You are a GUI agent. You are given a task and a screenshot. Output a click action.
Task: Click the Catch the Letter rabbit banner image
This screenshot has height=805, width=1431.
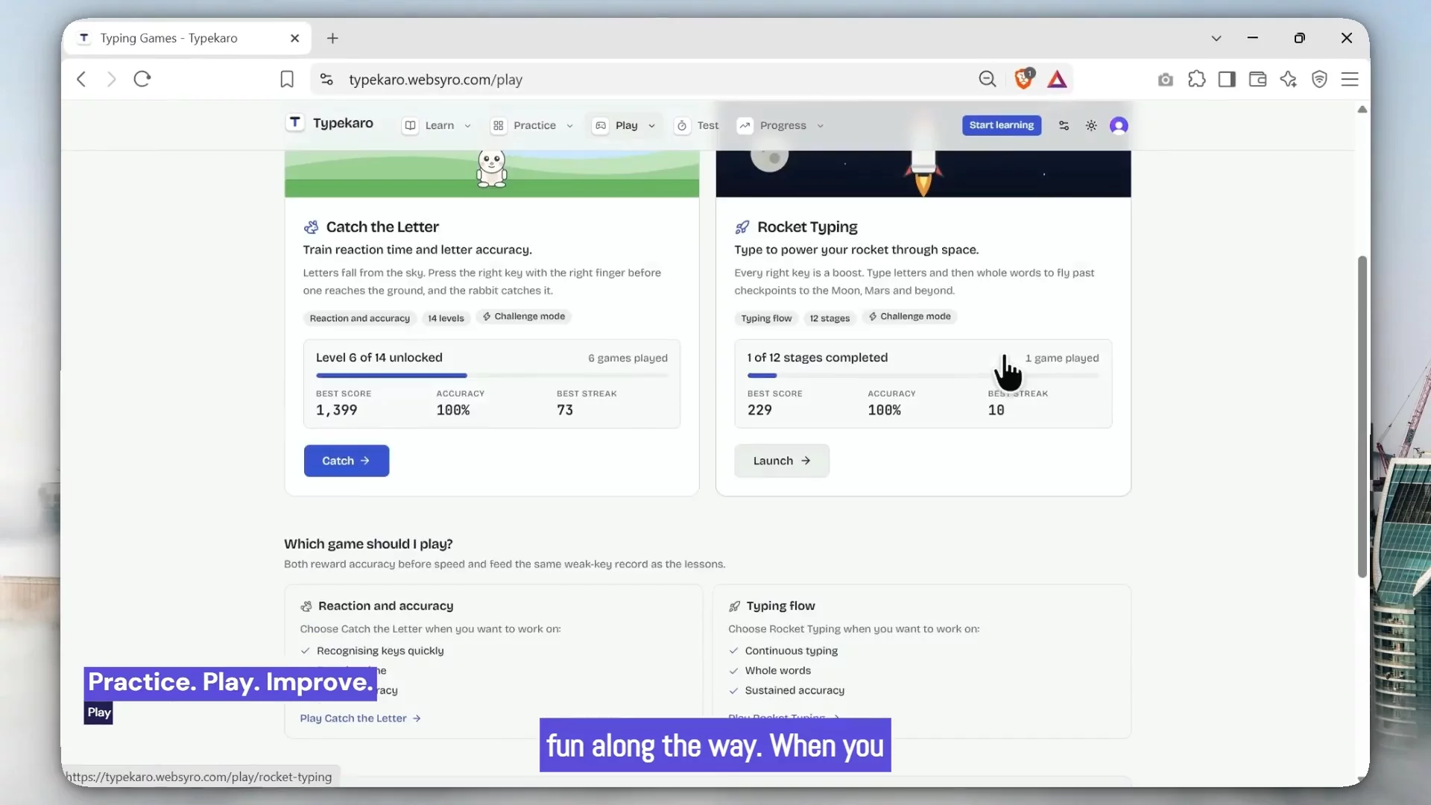pos(492,174)
